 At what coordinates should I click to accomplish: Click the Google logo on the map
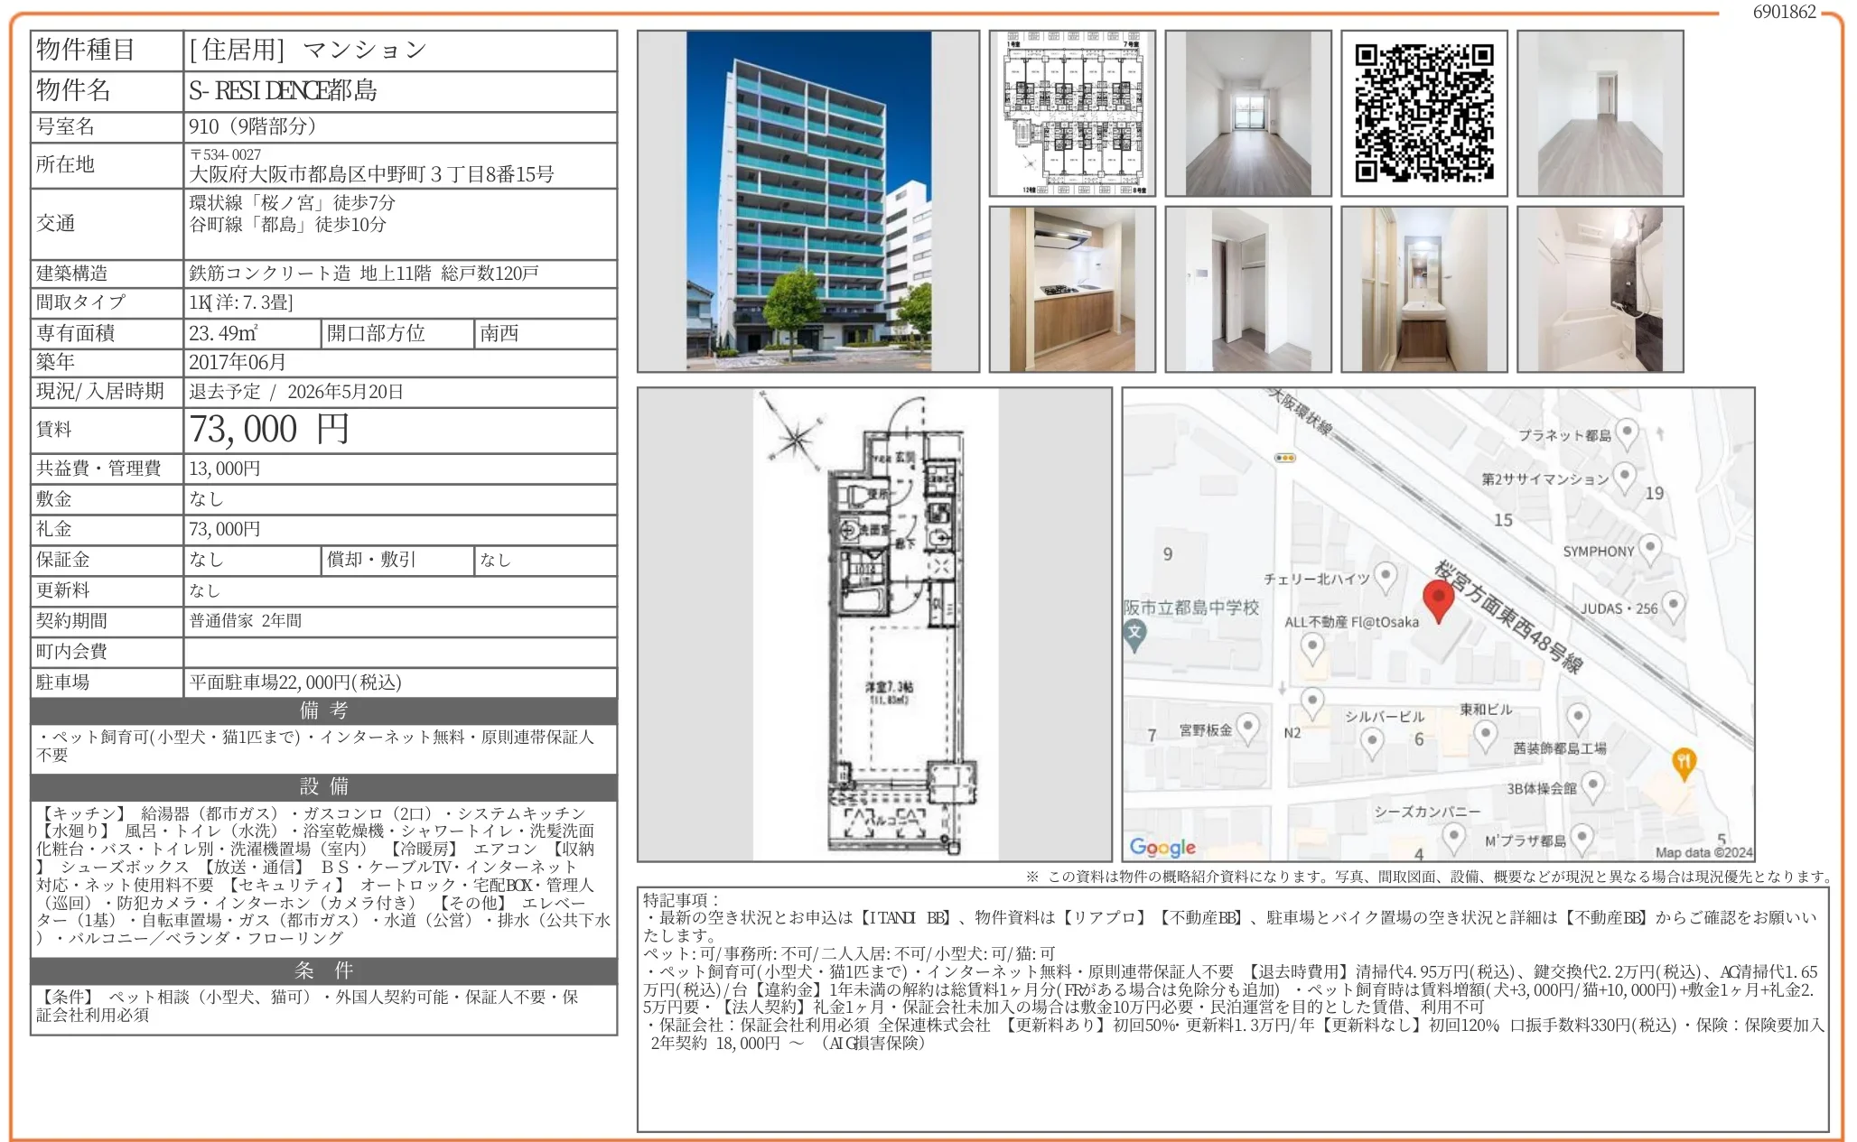point(1161,847)
